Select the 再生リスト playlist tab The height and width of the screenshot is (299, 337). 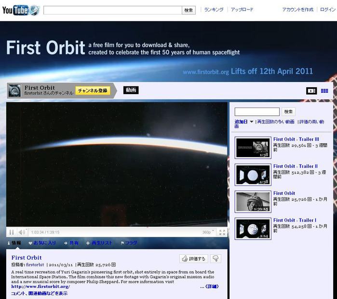(99, 243)
